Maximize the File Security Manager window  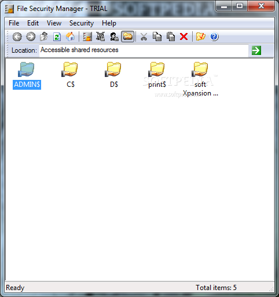240,6
